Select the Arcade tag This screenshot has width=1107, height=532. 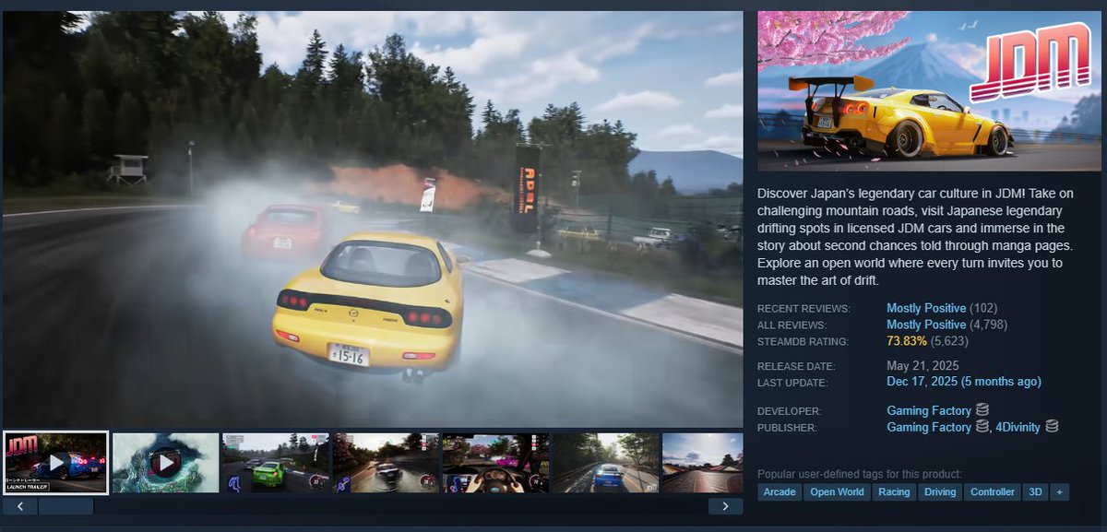tap(780, 492)
